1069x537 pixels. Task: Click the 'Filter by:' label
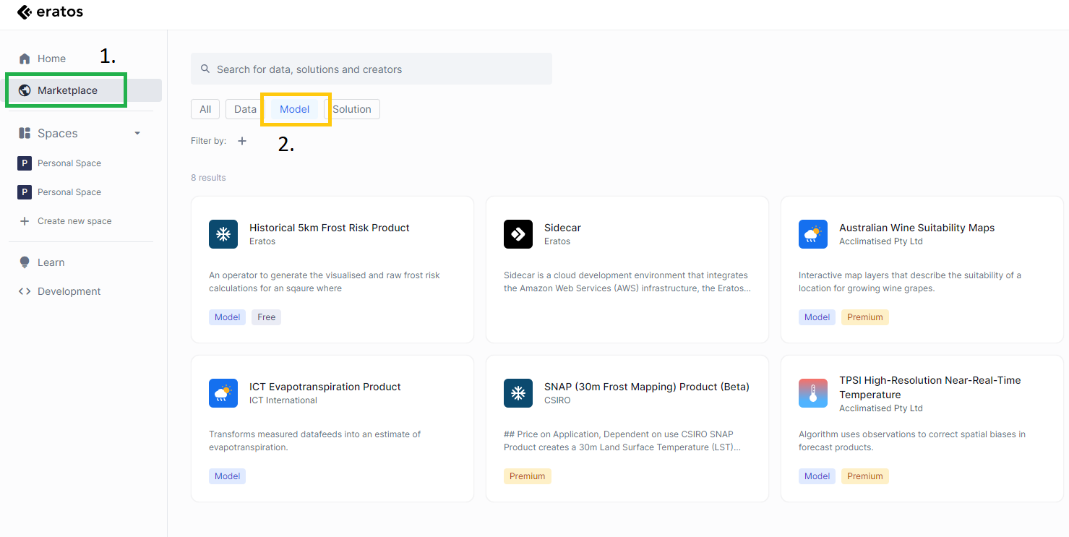click(209, 141)
